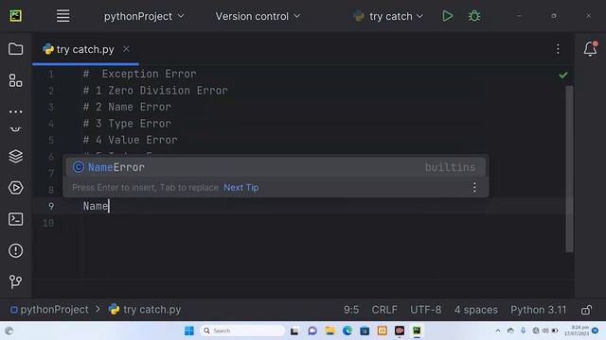This screenshot has width=606, height=340.
Task: Open the Services run tool window
Action: 15,188
